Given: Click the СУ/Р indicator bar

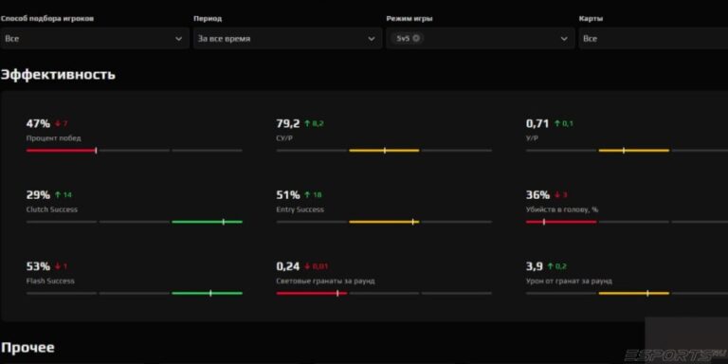Looking at the screenshot, I should pos(384,151).
